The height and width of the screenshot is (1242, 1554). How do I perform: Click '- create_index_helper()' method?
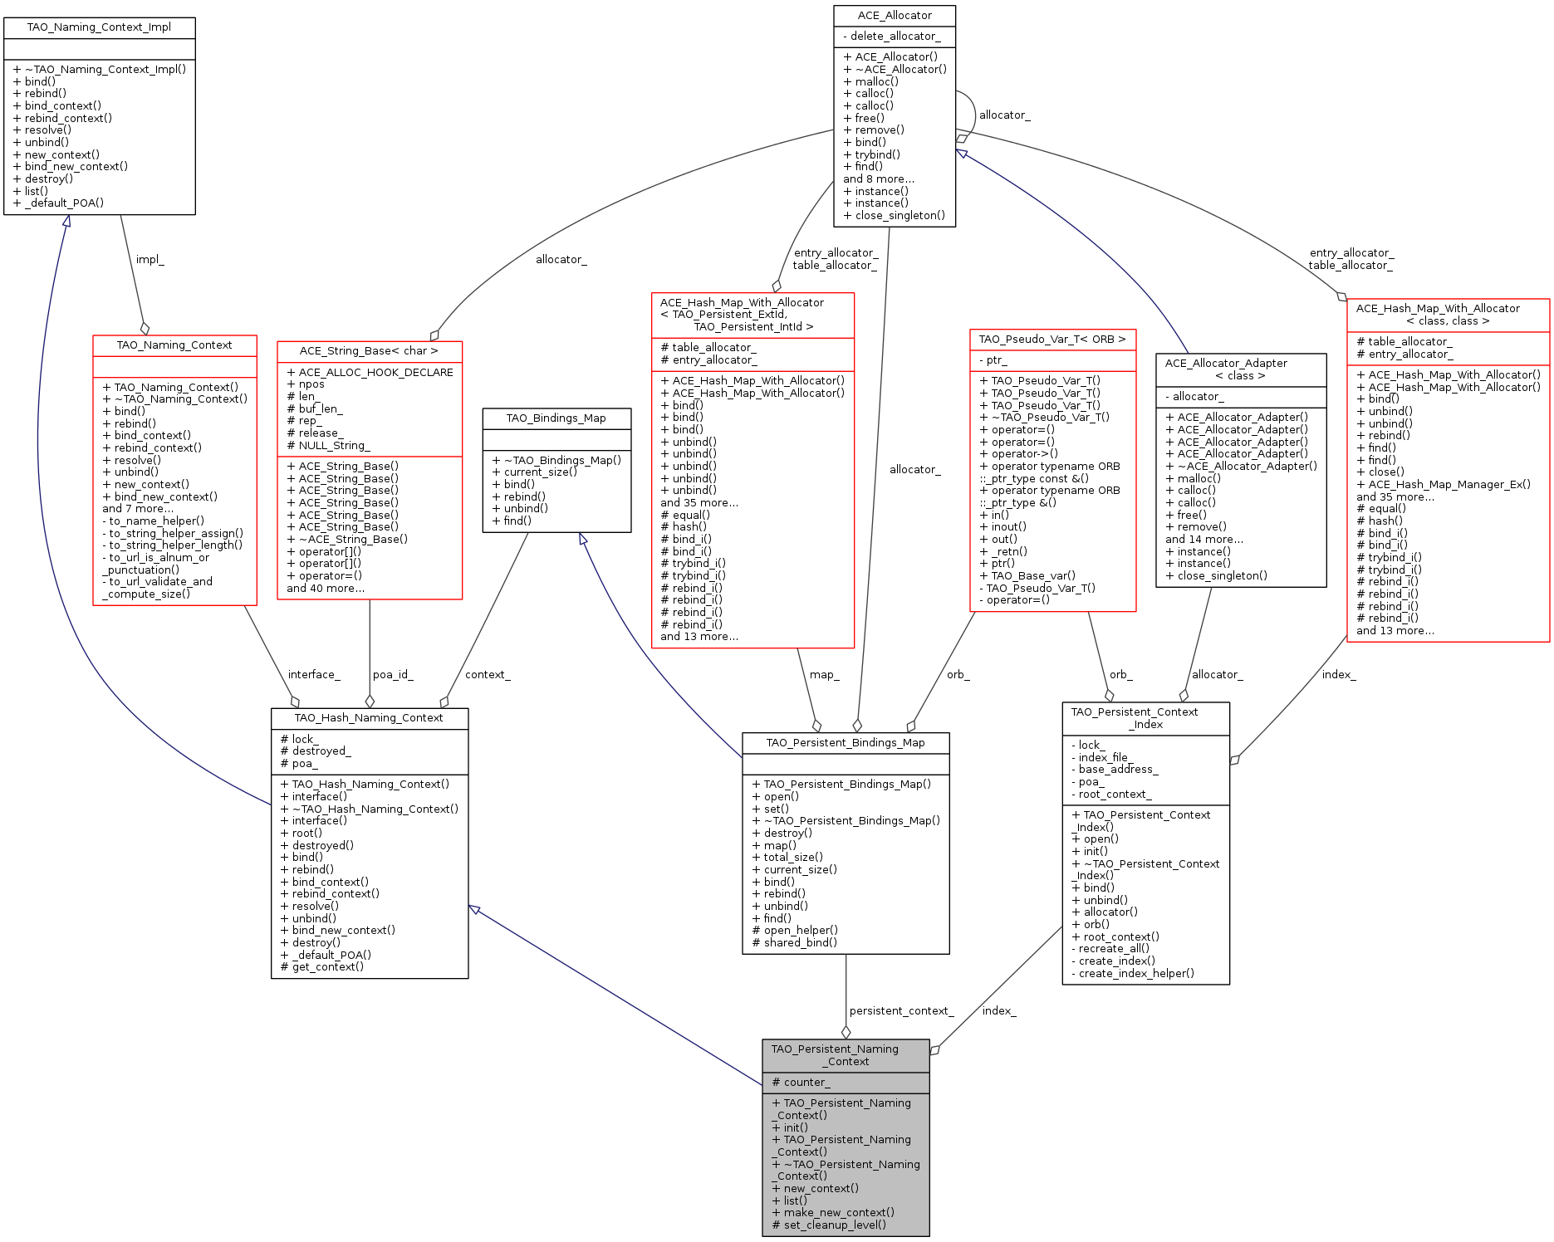point(1133,974)
